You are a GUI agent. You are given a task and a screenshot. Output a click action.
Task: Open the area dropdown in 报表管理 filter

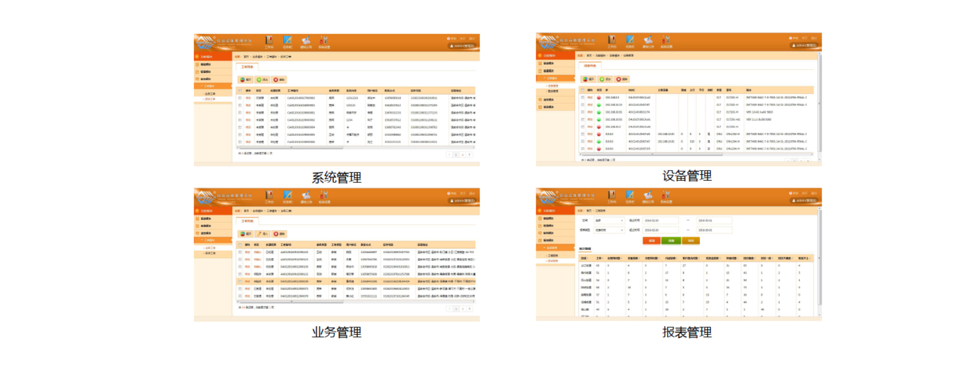(x=609, y=221)
